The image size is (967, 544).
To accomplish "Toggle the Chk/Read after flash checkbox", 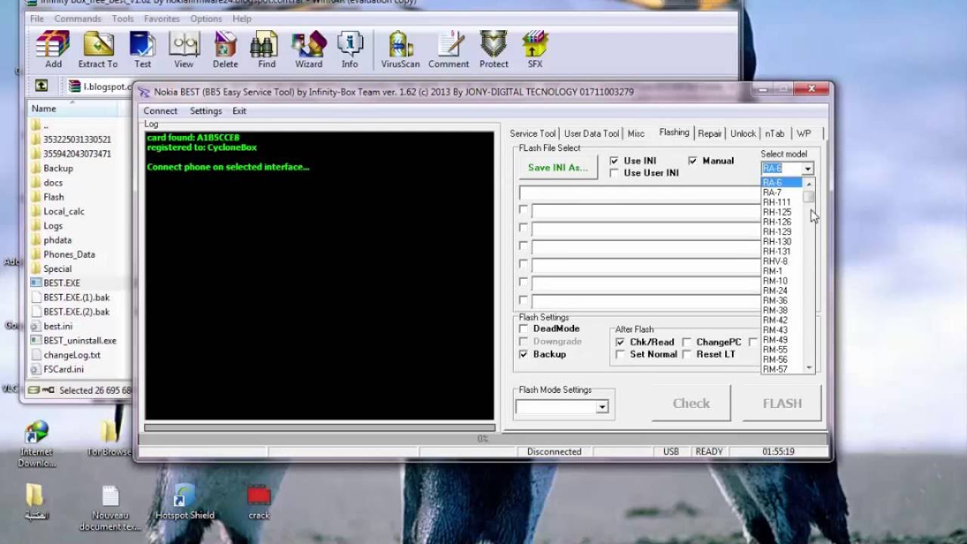I will (x=620, y=342).
